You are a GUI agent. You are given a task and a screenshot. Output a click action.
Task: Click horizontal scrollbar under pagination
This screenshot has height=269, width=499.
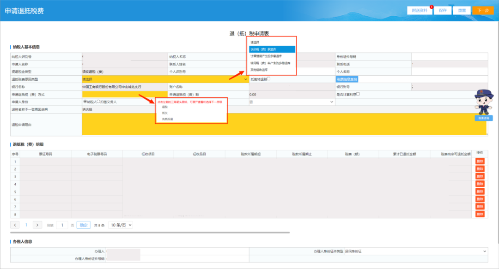(150, 233)
